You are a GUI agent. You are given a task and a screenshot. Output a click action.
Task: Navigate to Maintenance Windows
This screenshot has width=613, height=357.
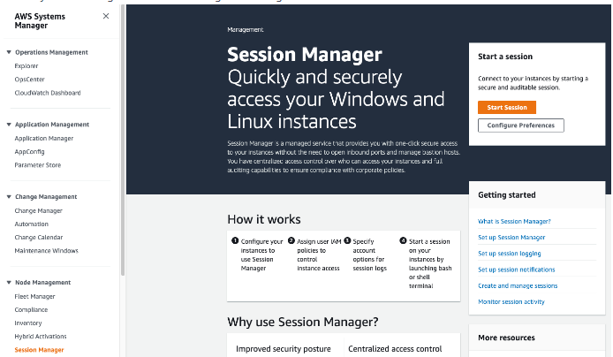coord(46,251)
